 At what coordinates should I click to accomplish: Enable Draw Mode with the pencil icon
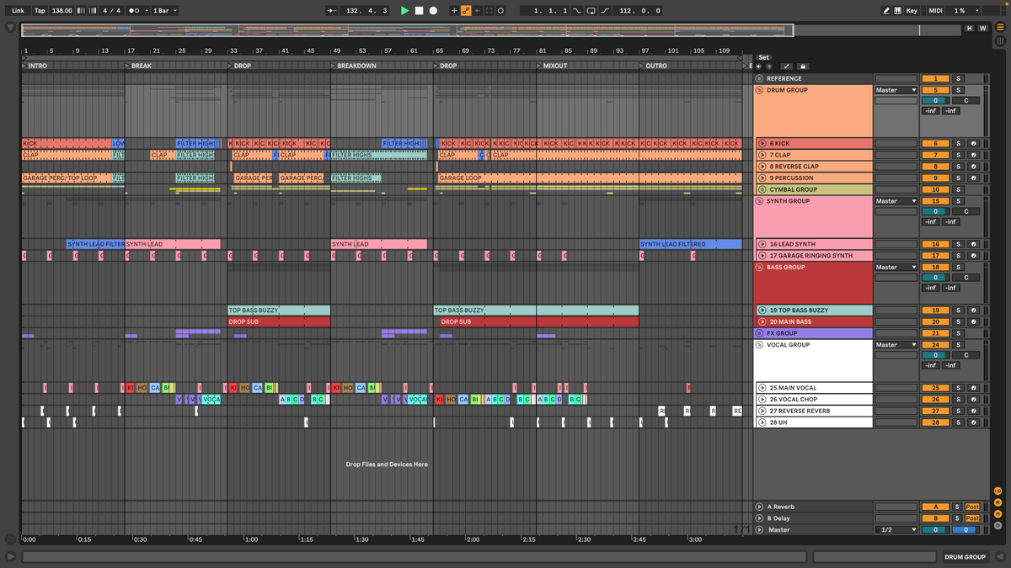tap(886, 10)
